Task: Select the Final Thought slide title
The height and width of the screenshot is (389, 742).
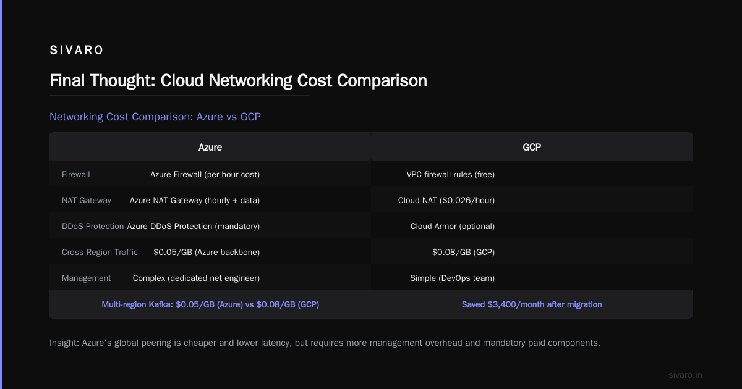Action: click(x=238, y=81)
